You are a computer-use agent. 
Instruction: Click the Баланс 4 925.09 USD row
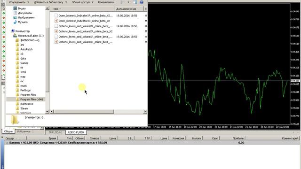pyautogui.click(x=152, y=143)
